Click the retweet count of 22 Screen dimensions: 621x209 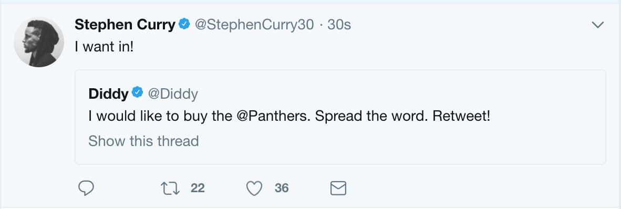pyautogui.click(x=198, y=188)
